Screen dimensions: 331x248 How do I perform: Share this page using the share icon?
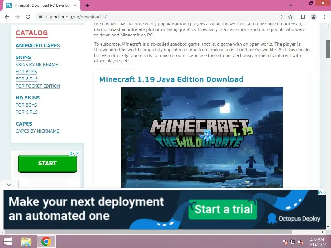click(x=280, y=17)
